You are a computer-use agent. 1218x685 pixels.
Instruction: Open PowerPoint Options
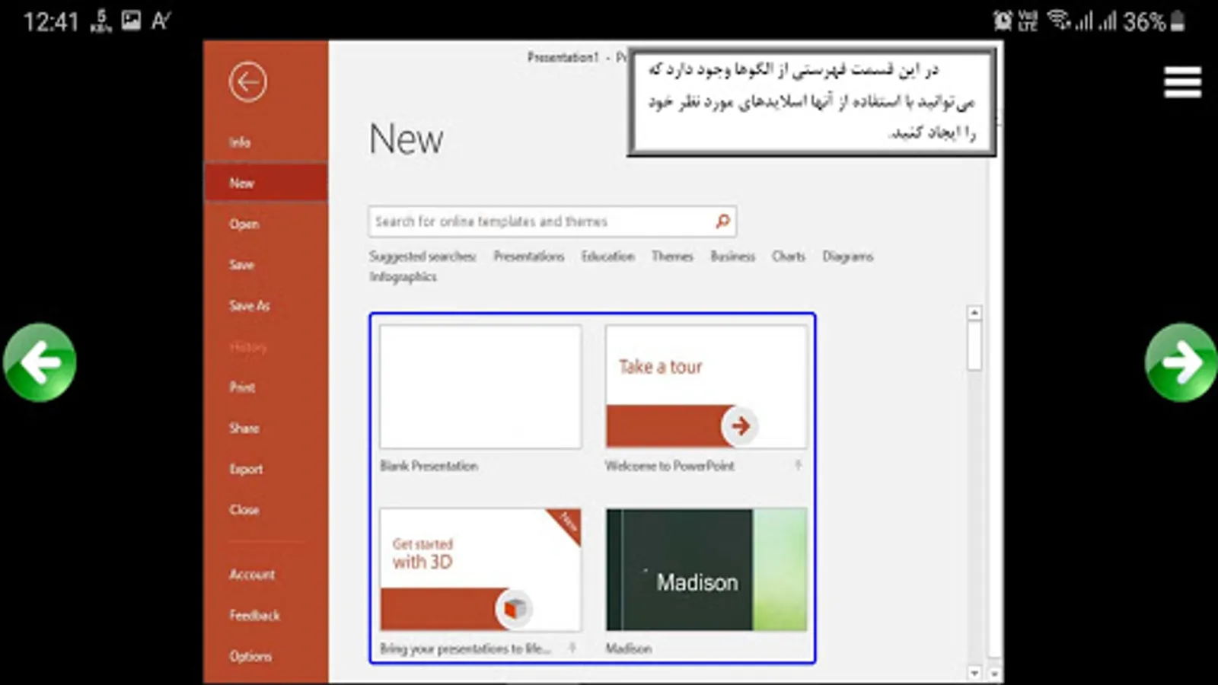click(x=250, y=656)
